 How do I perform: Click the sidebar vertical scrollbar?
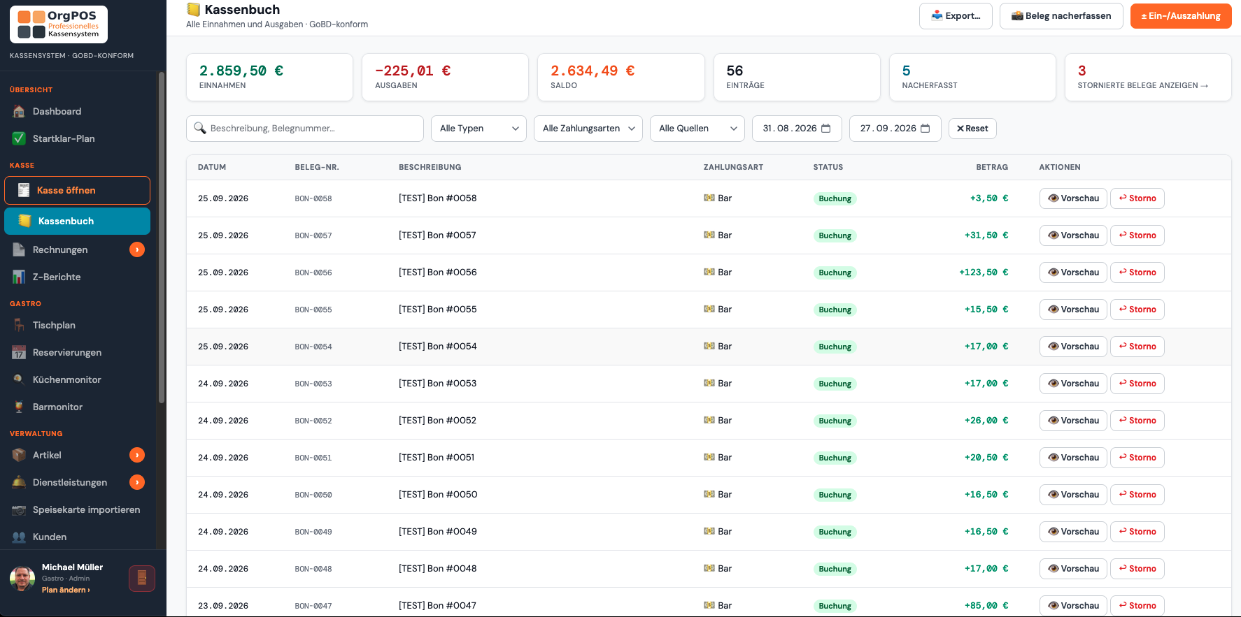coord(162,238)
